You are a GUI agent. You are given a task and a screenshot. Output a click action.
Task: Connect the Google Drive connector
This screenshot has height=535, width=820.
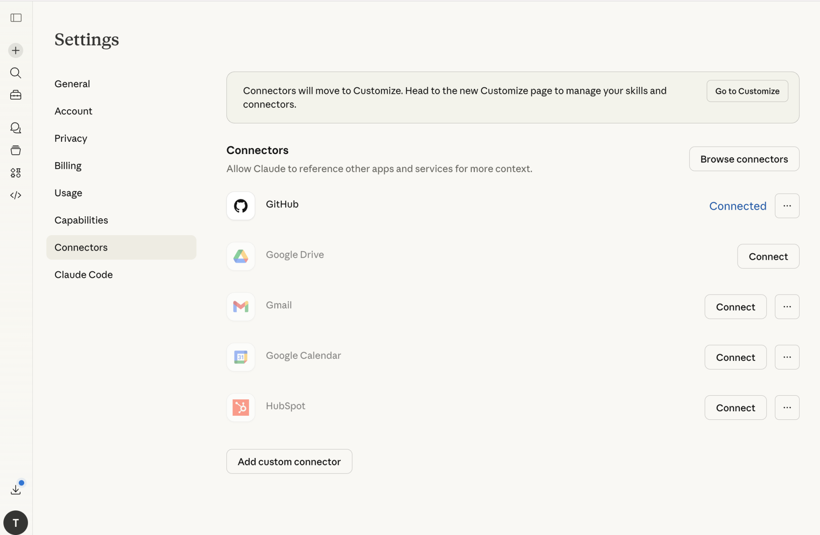tap(768, 256)
